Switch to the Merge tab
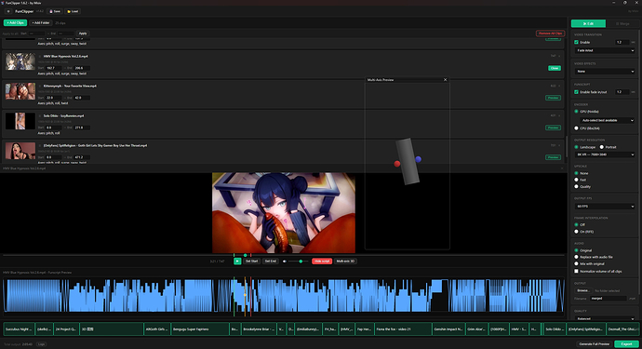 pos(622,24)
